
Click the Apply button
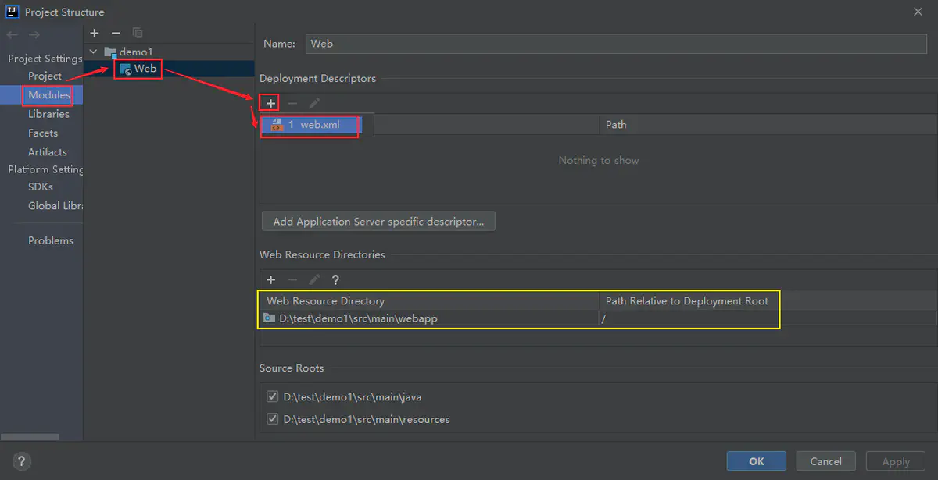click(896, 461)
